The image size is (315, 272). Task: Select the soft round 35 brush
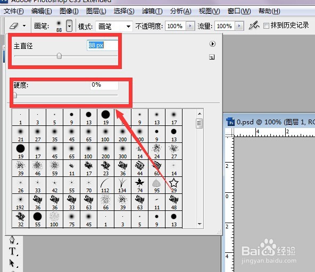[x=54, y=134]
